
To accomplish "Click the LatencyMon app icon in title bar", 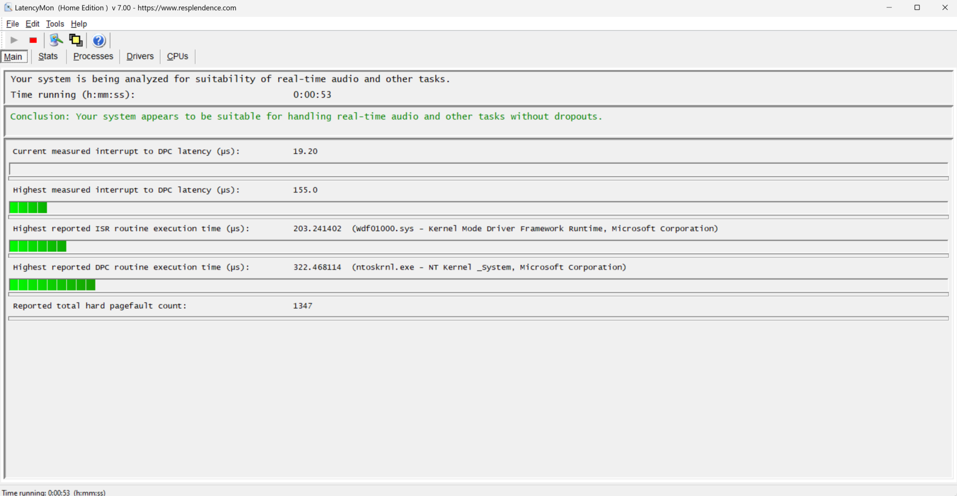I will [x=8, y=7].
